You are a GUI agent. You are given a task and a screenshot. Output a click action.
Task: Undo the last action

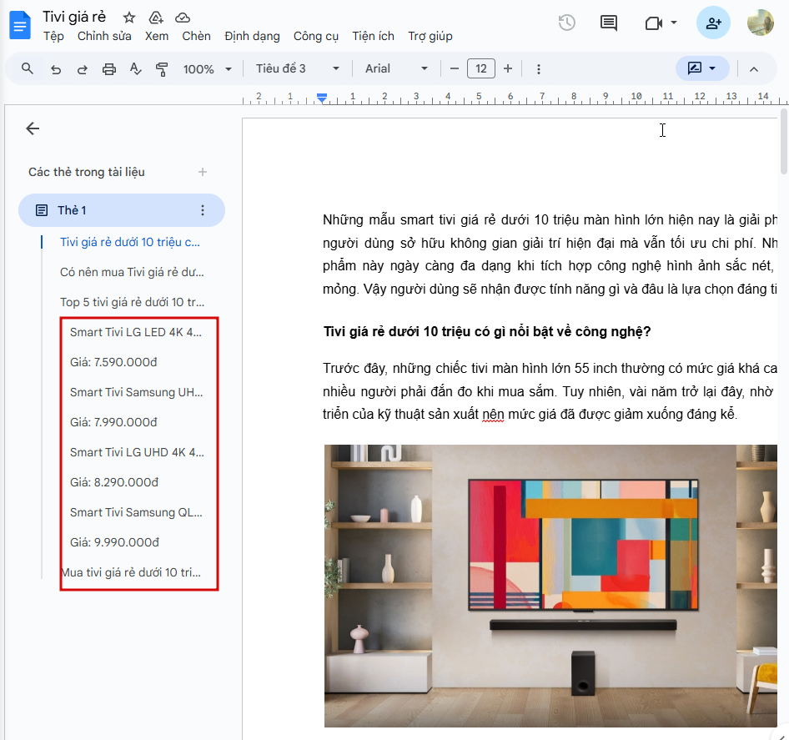[56, 69]
